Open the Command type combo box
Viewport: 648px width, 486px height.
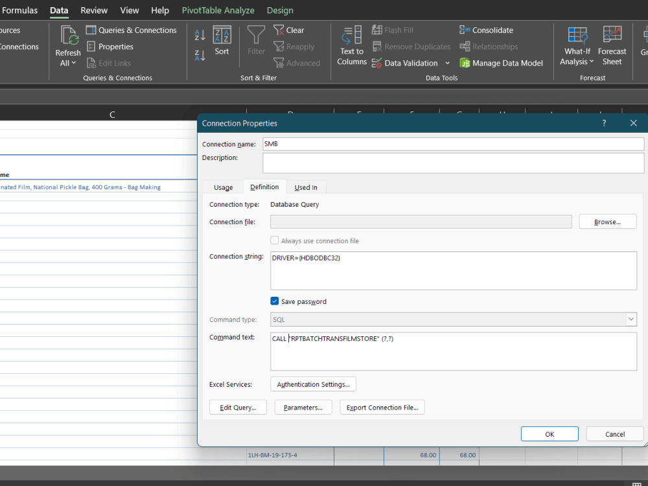[631, 319]
